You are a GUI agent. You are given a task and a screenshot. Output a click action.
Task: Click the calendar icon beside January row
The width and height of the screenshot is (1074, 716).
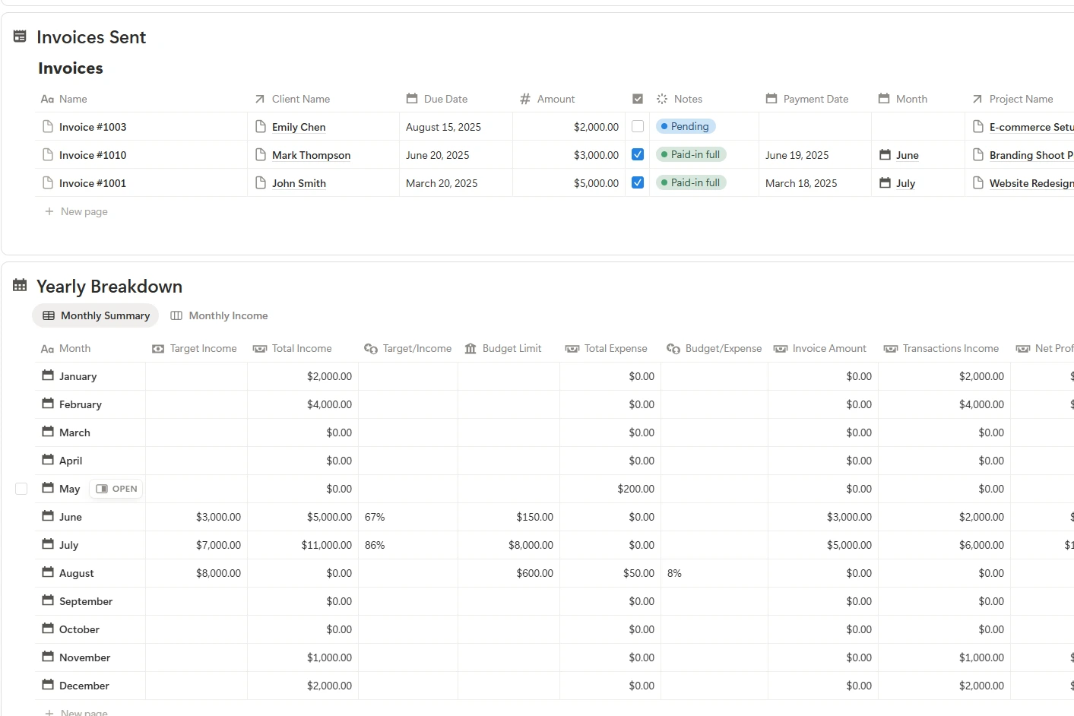(48, 375)
